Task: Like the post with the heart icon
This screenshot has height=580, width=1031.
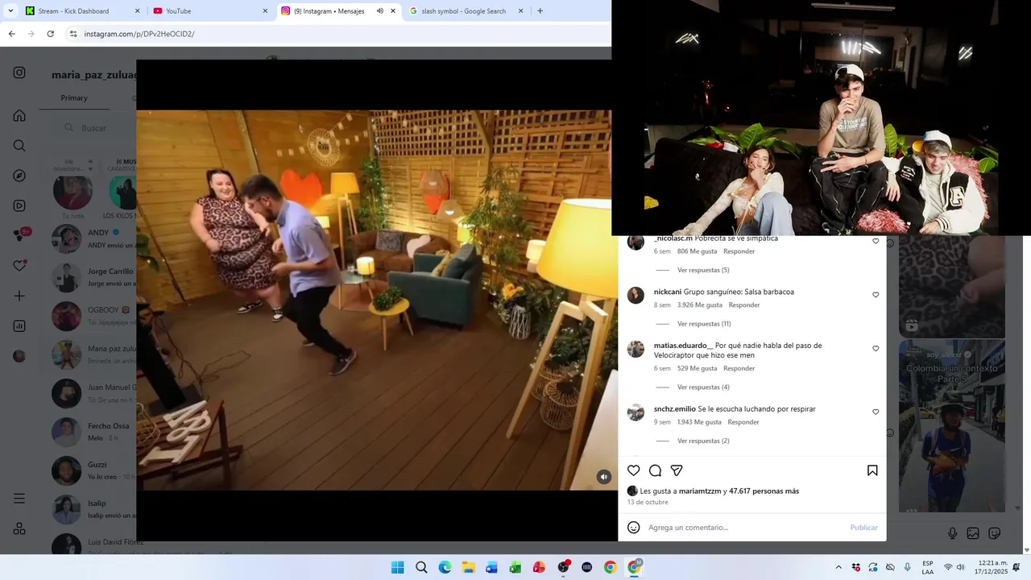Action: [634, 470]
